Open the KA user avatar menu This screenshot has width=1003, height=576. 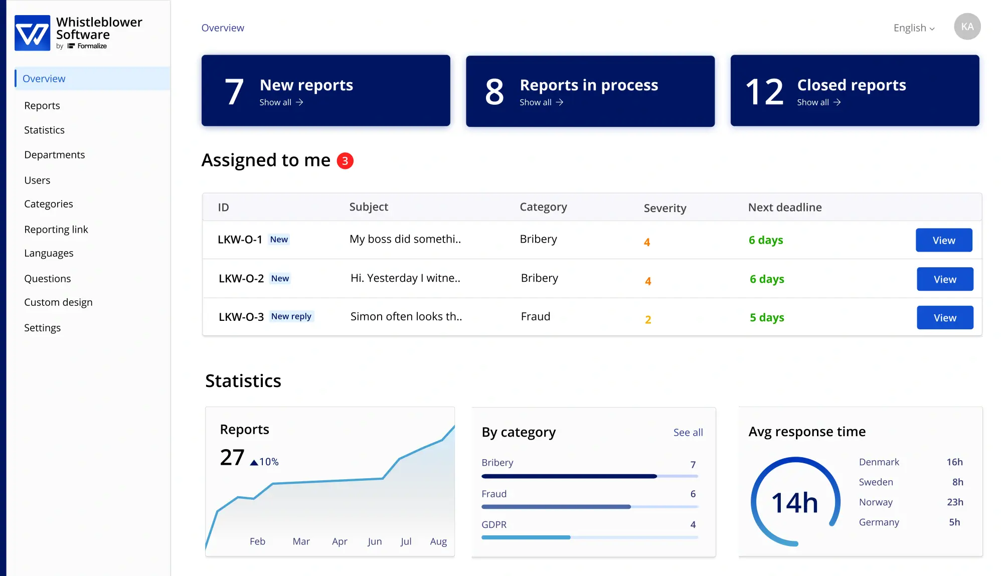pos(967,27)
